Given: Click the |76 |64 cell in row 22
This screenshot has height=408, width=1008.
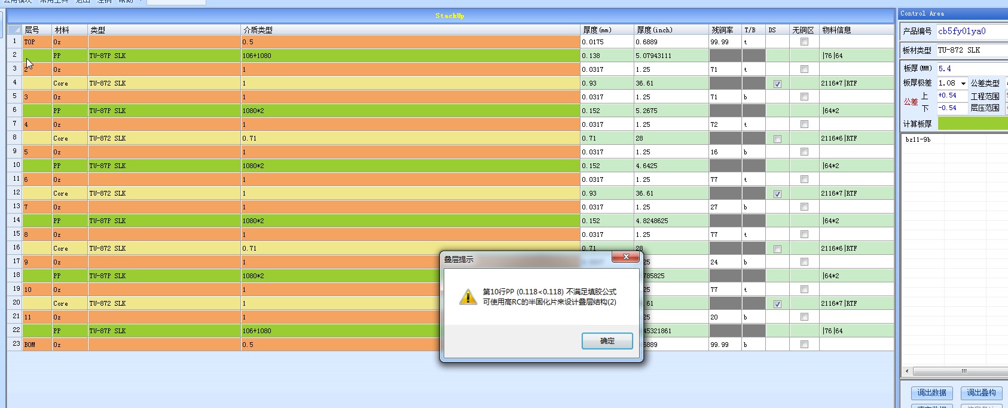Looking at the screenshot, I should [857, 331].
